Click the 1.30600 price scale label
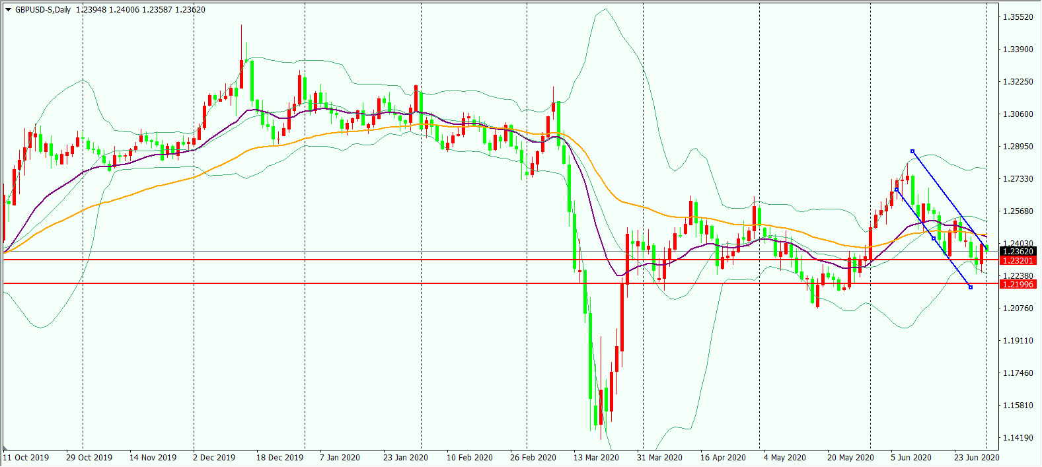Viewport: 1042px width, 467px height. coord(1018,114)
